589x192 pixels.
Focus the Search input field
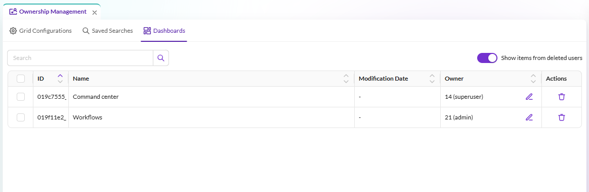80,58
